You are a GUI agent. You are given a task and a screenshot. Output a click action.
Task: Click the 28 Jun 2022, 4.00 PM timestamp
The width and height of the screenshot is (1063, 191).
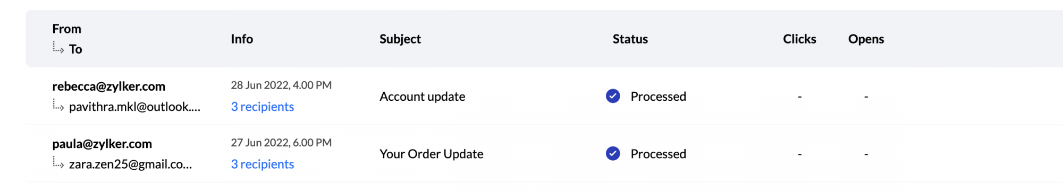tap(281, 85)
